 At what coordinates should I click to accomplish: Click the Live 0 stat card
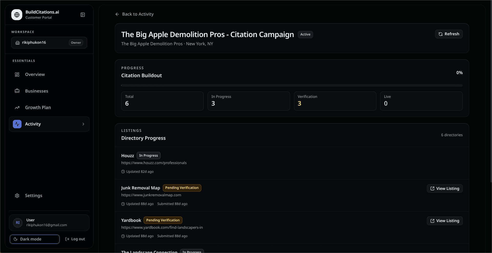421,101
